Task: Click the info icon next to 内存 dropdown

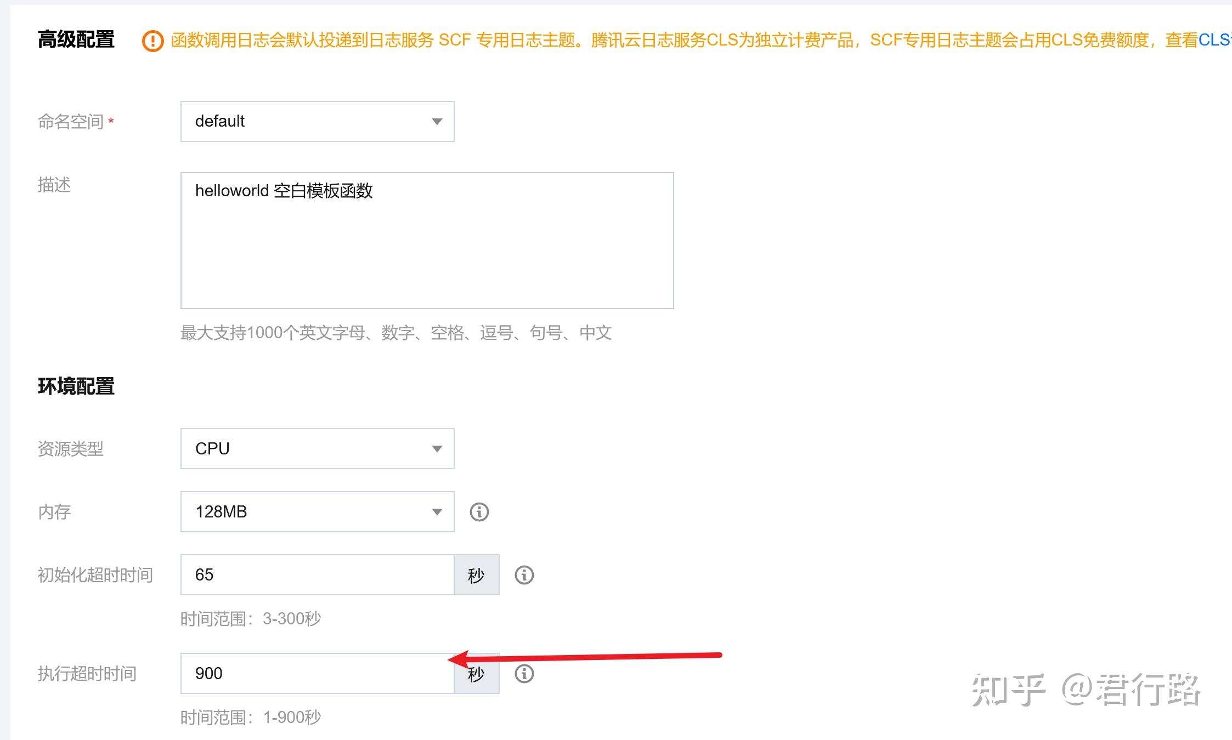Action: [x=478, y=511]
